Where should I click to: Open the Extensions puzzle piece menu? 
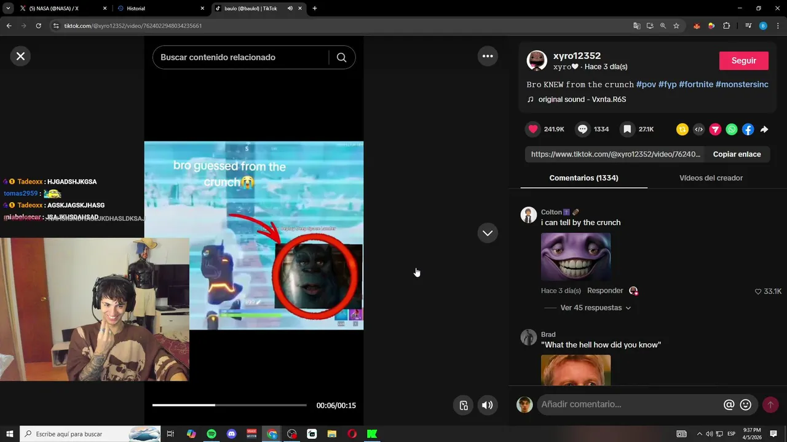click(727, 26)
